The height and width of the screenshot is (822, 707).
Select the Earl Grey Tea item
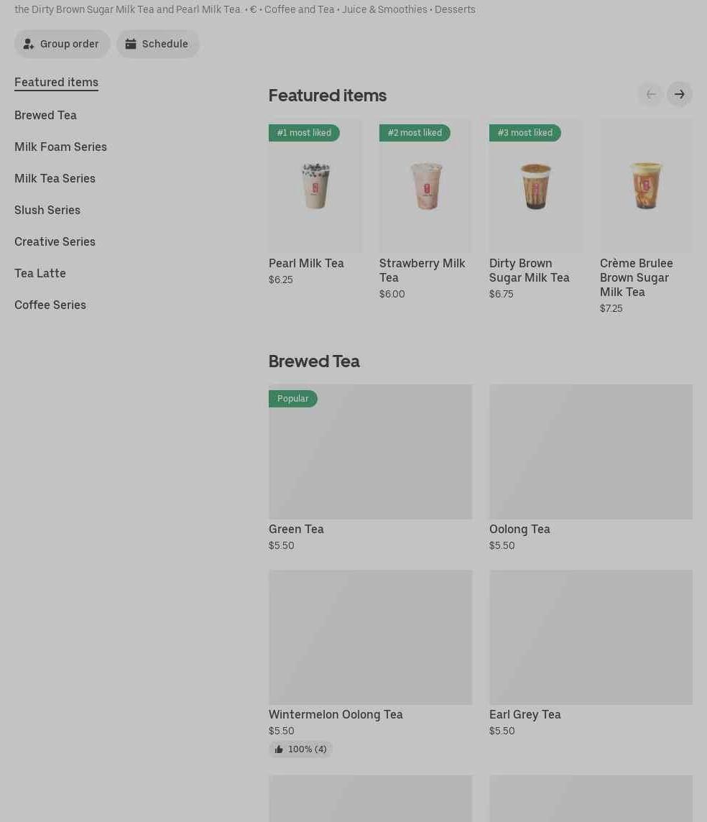591,637
